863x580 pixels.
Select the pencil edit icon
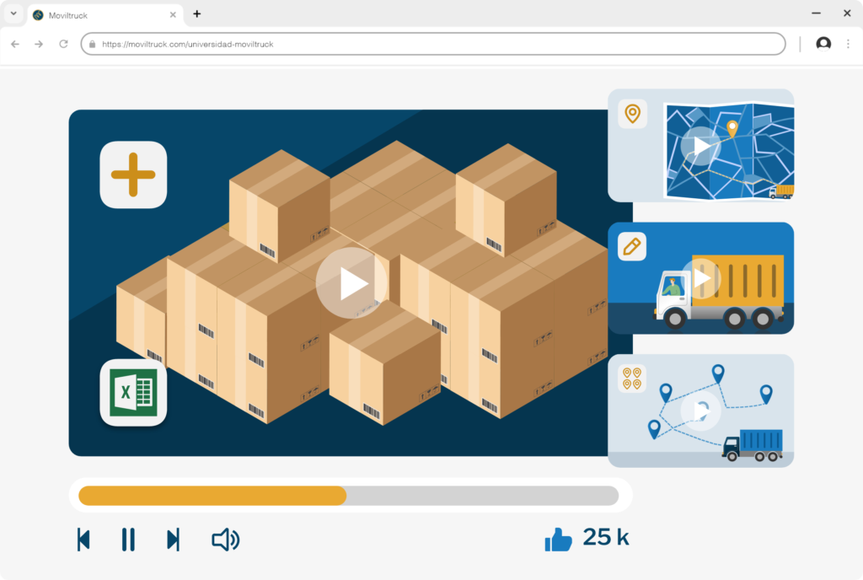point(631,246)
